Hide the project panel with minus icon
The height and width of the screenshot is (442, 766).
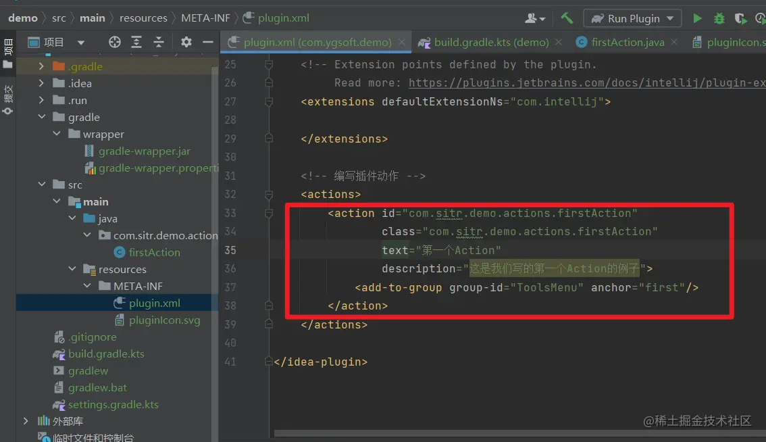207,42
